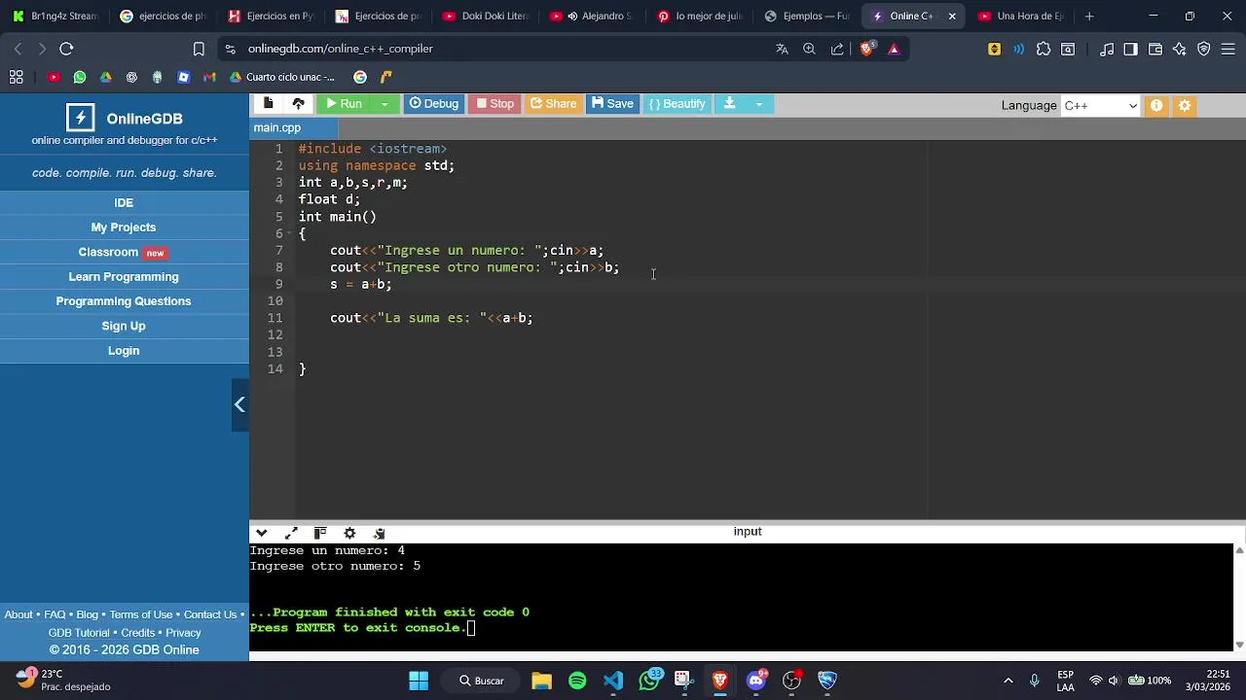Screen dimensions: 1246x700
Task: Open Programming Questions in the sidebar
Action: [124, 301]
